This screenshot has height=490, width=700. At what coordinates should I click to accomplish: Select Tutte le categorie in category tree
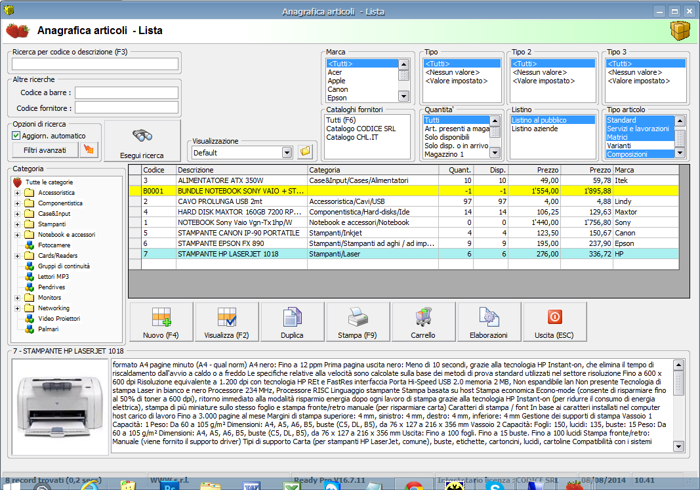pyautogui.click(x=49, y=182)
